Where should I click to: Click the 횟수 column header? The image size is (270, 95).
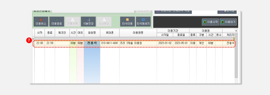coord(219,35)
